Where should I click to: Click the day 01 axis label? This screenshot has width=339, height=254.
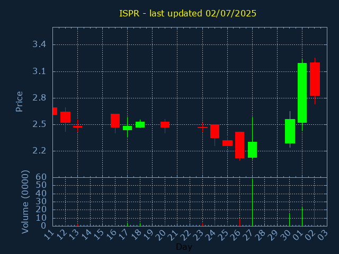point(299,234)
